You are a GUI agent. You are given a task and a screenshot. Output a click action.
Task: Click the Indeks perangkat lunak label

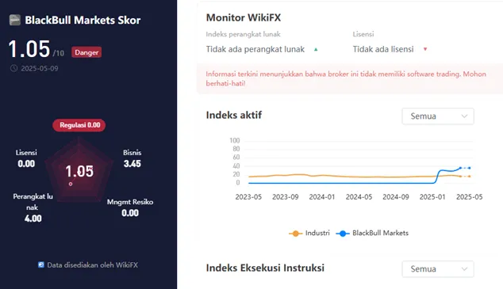point(243,34)
